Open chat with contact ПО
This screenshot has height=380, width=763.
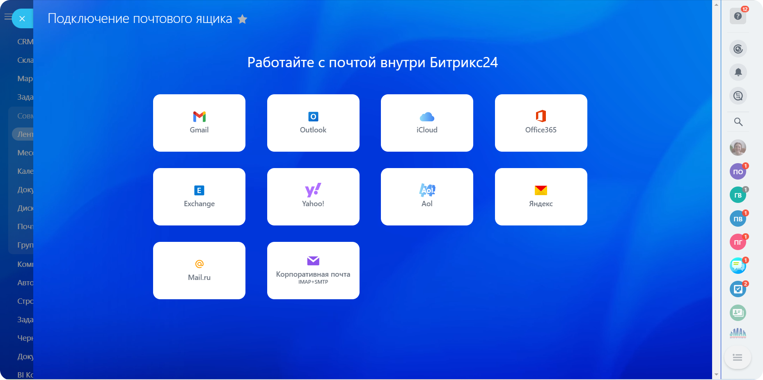tap(738, 171)
